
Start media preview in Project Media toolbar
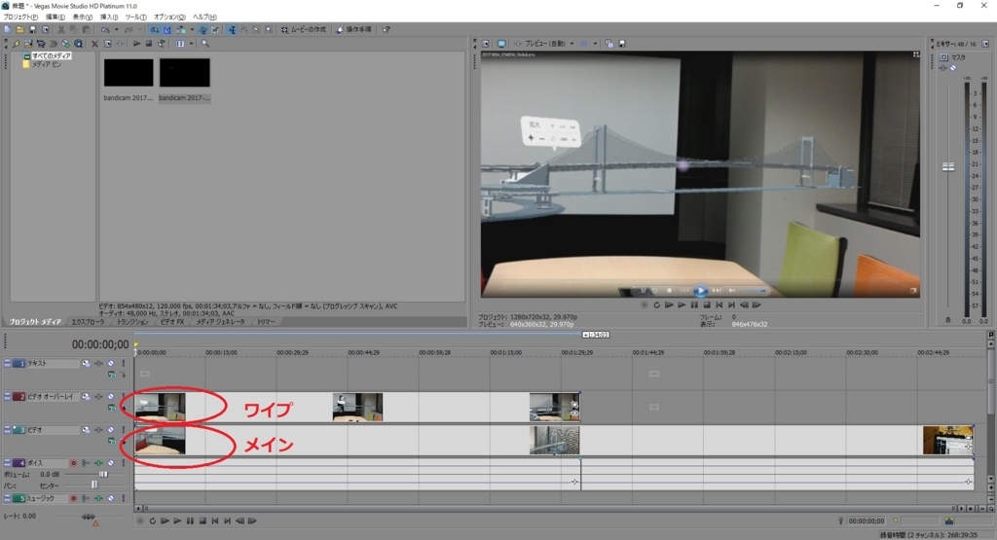click(x=136, y=44)
